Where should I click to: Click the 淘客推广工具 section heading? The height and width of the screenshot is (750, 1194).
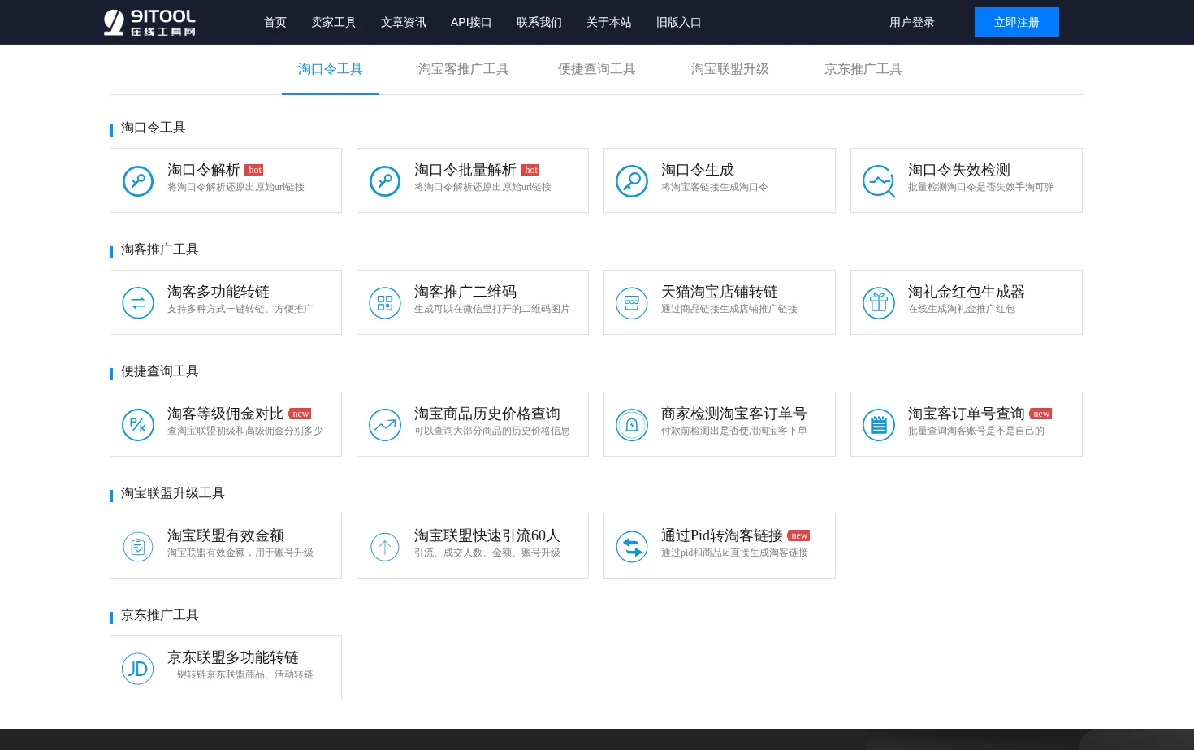(x=160, y=249)
